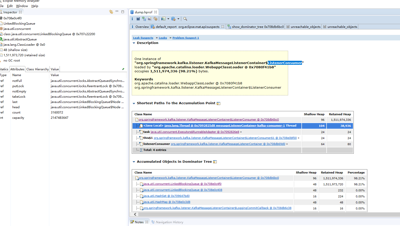Collapse Accumulated Objects in Dominator Tree section
Viewport: 400px width, 226px height.
click(134, 162)
